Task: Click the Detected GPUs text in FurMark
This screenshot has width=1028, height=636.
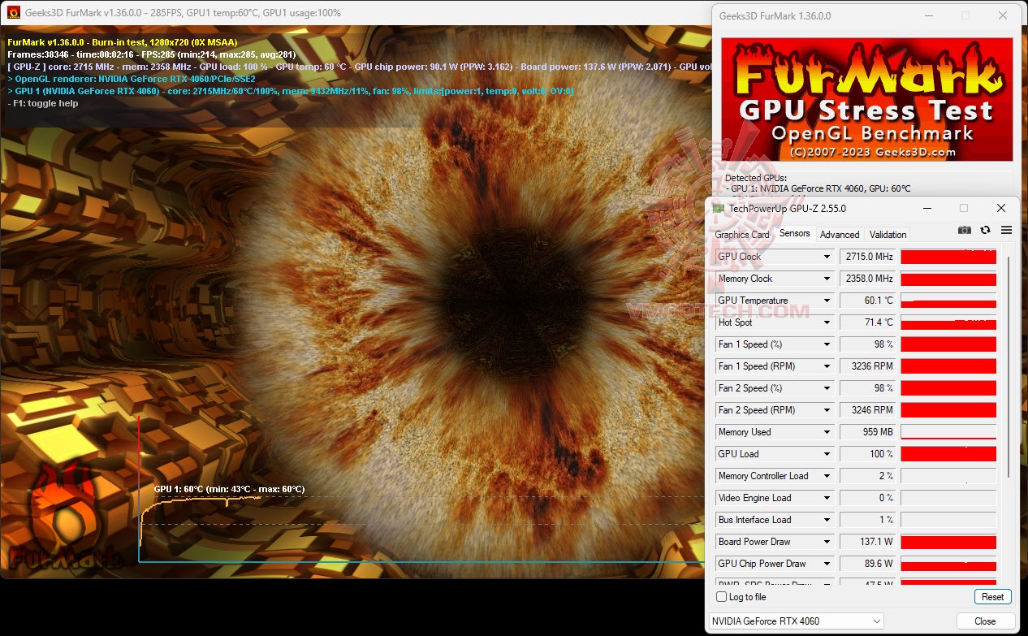Action: click(754, 178)
